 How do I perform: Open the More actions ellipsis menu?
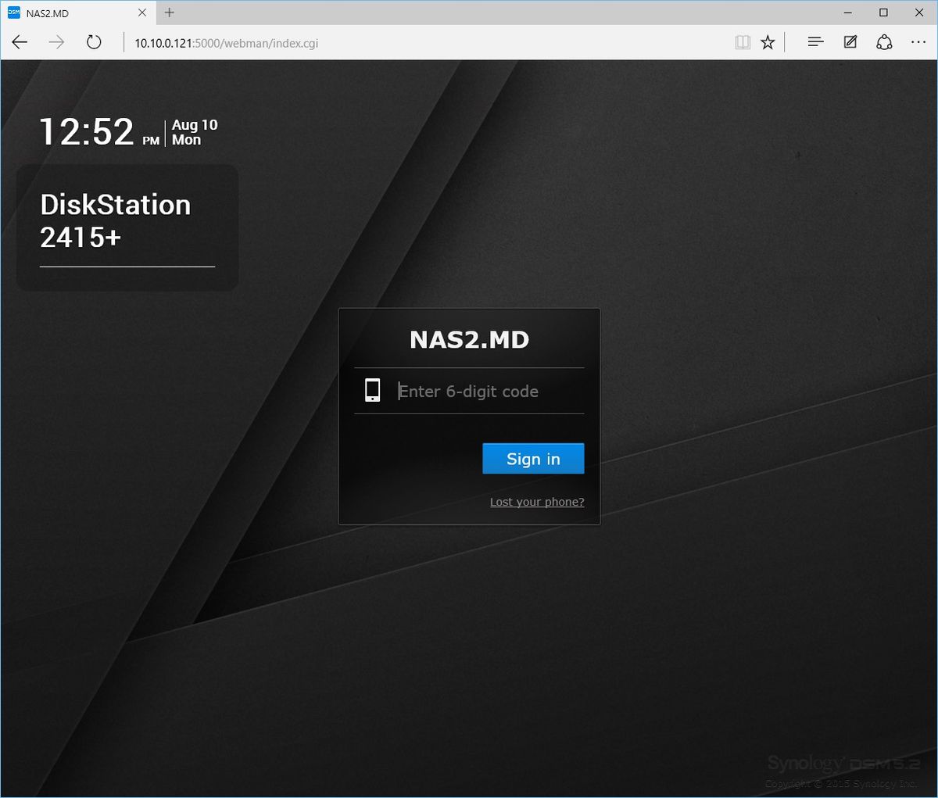[x=918, y=42]
